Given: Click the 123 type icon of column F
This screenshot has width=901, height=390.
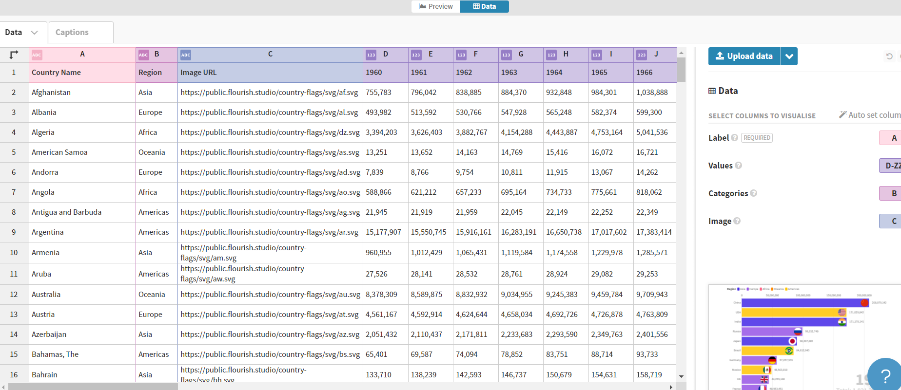Looking at the screenshot, I should pos(461,55).
